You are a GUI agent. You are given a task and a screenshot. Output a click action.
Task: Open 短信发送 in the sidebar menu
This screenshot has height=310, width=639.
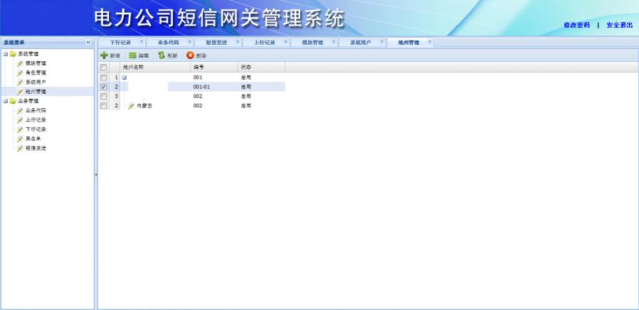click(36, 148)
